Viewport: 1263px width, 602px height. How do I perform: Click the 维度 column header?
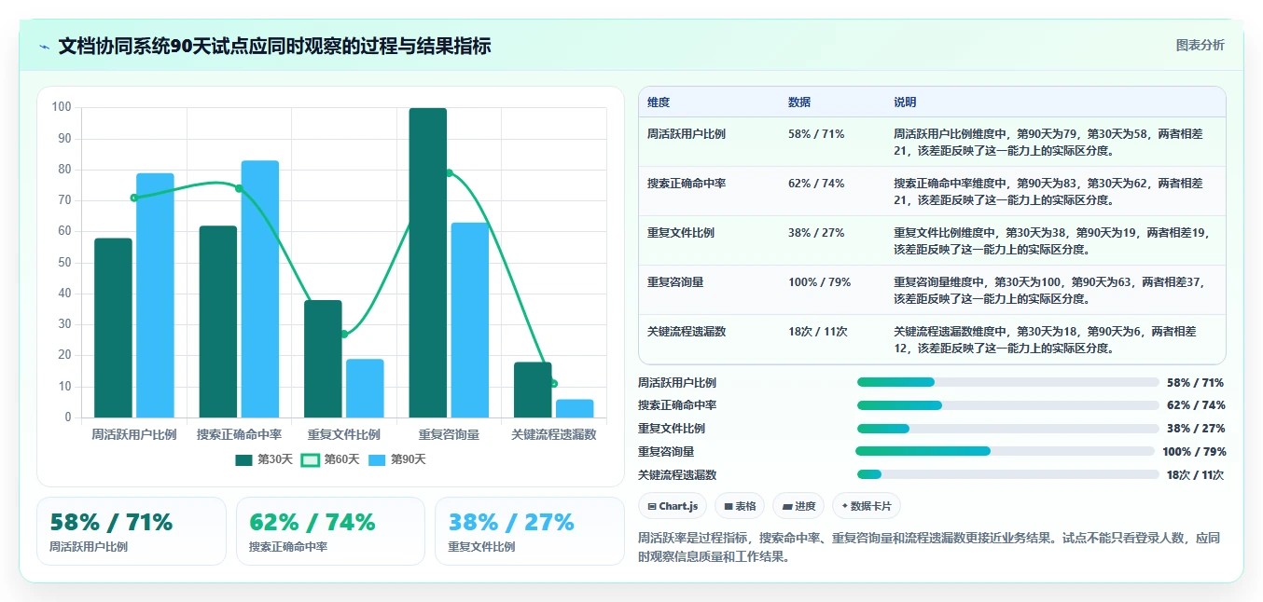pyautogui.click(x=659, y=103)
